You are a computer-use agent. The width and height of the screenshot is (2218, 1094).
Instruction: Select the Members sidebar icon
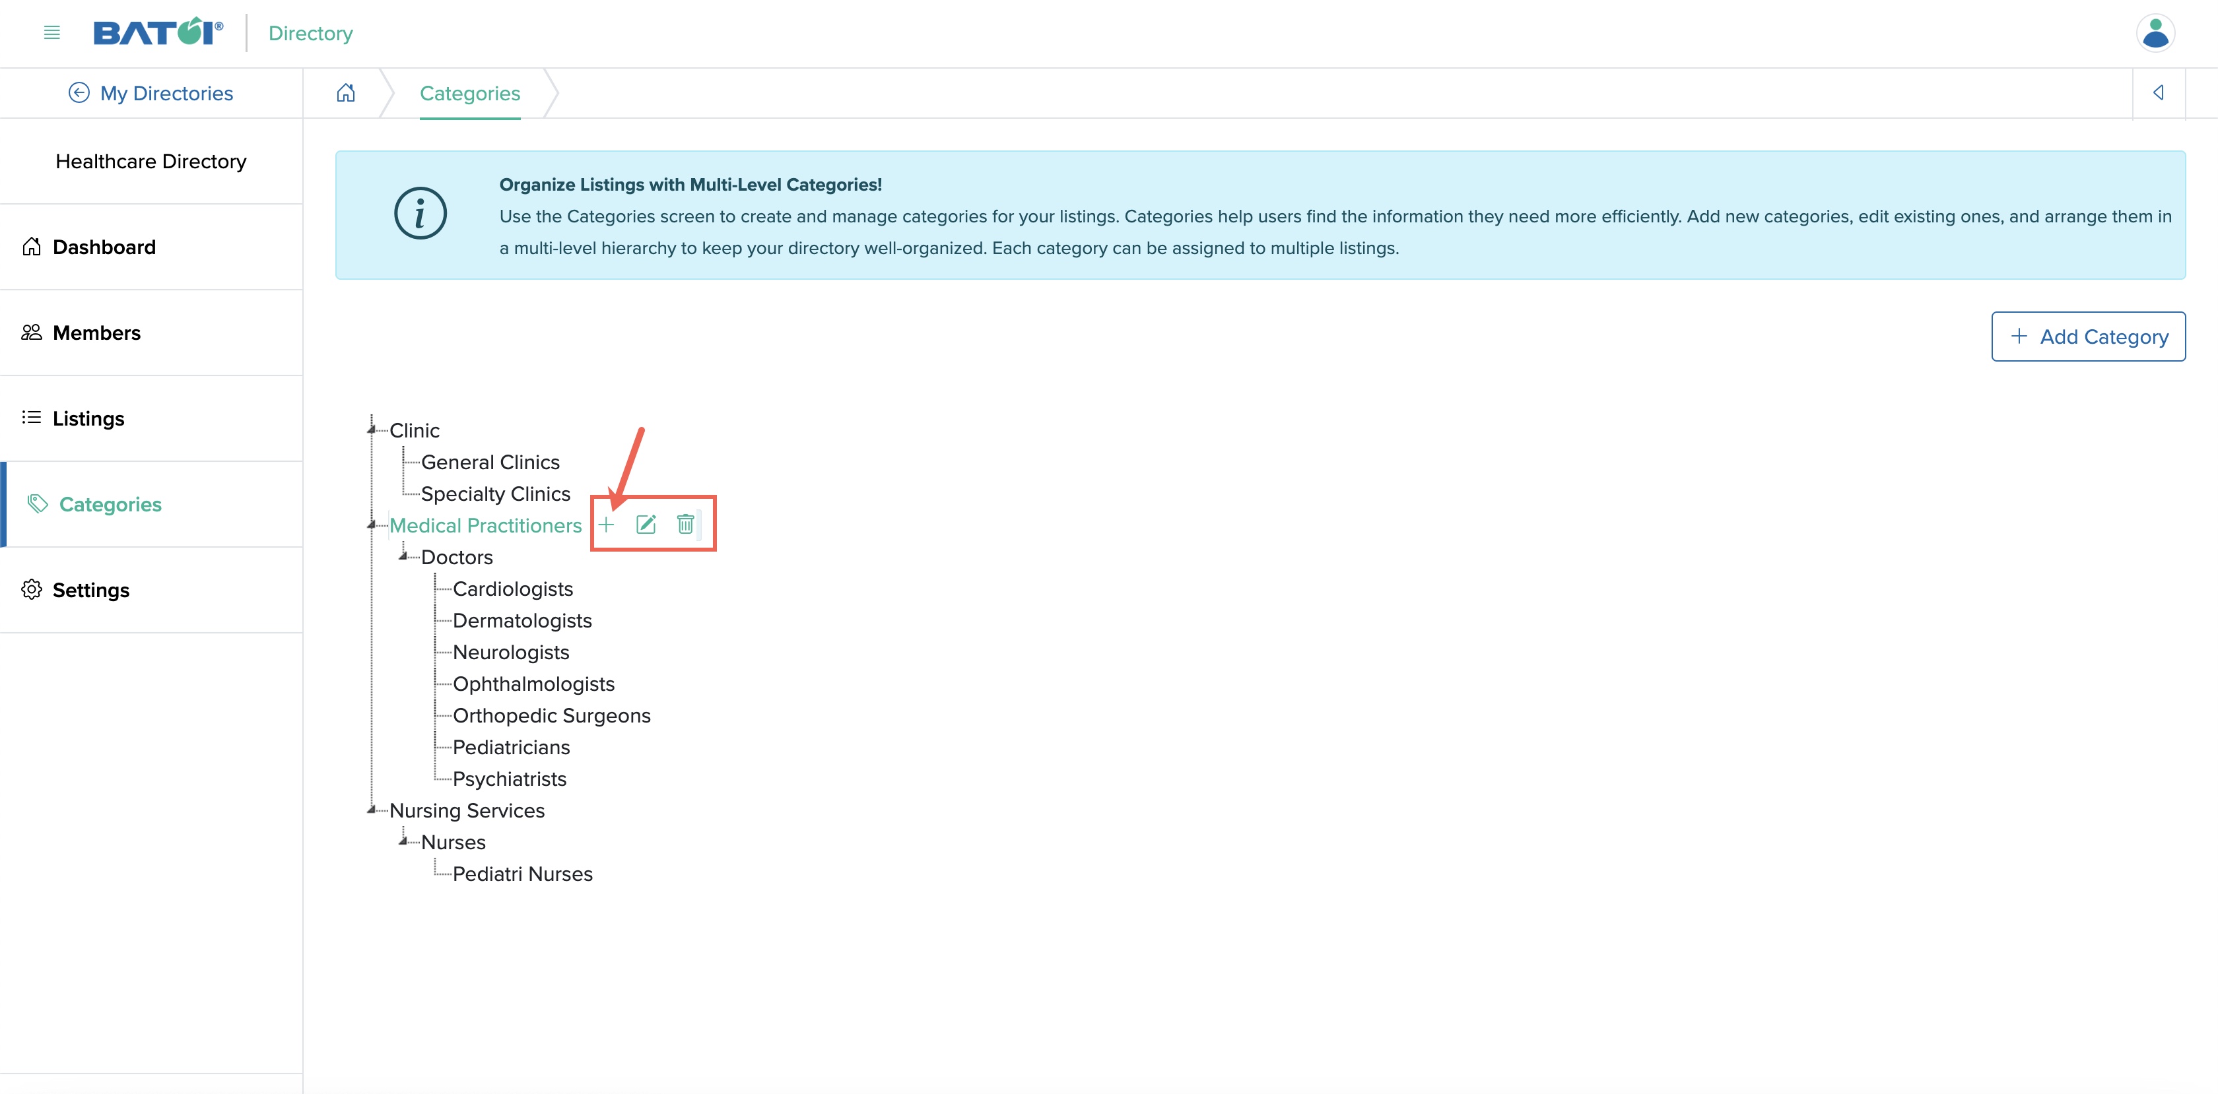point(31,331)
